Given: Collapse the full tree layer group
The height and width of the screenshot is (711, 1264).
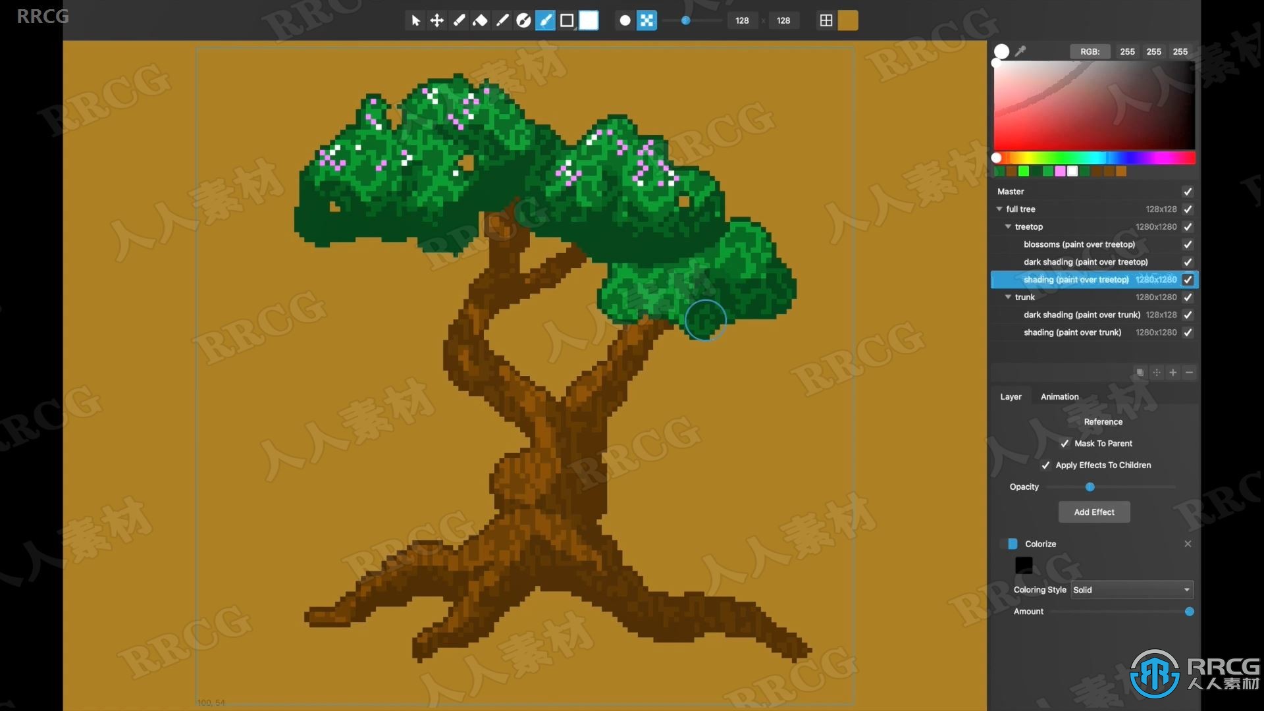Looking at the screenshot, I should tap(1000, 208).
